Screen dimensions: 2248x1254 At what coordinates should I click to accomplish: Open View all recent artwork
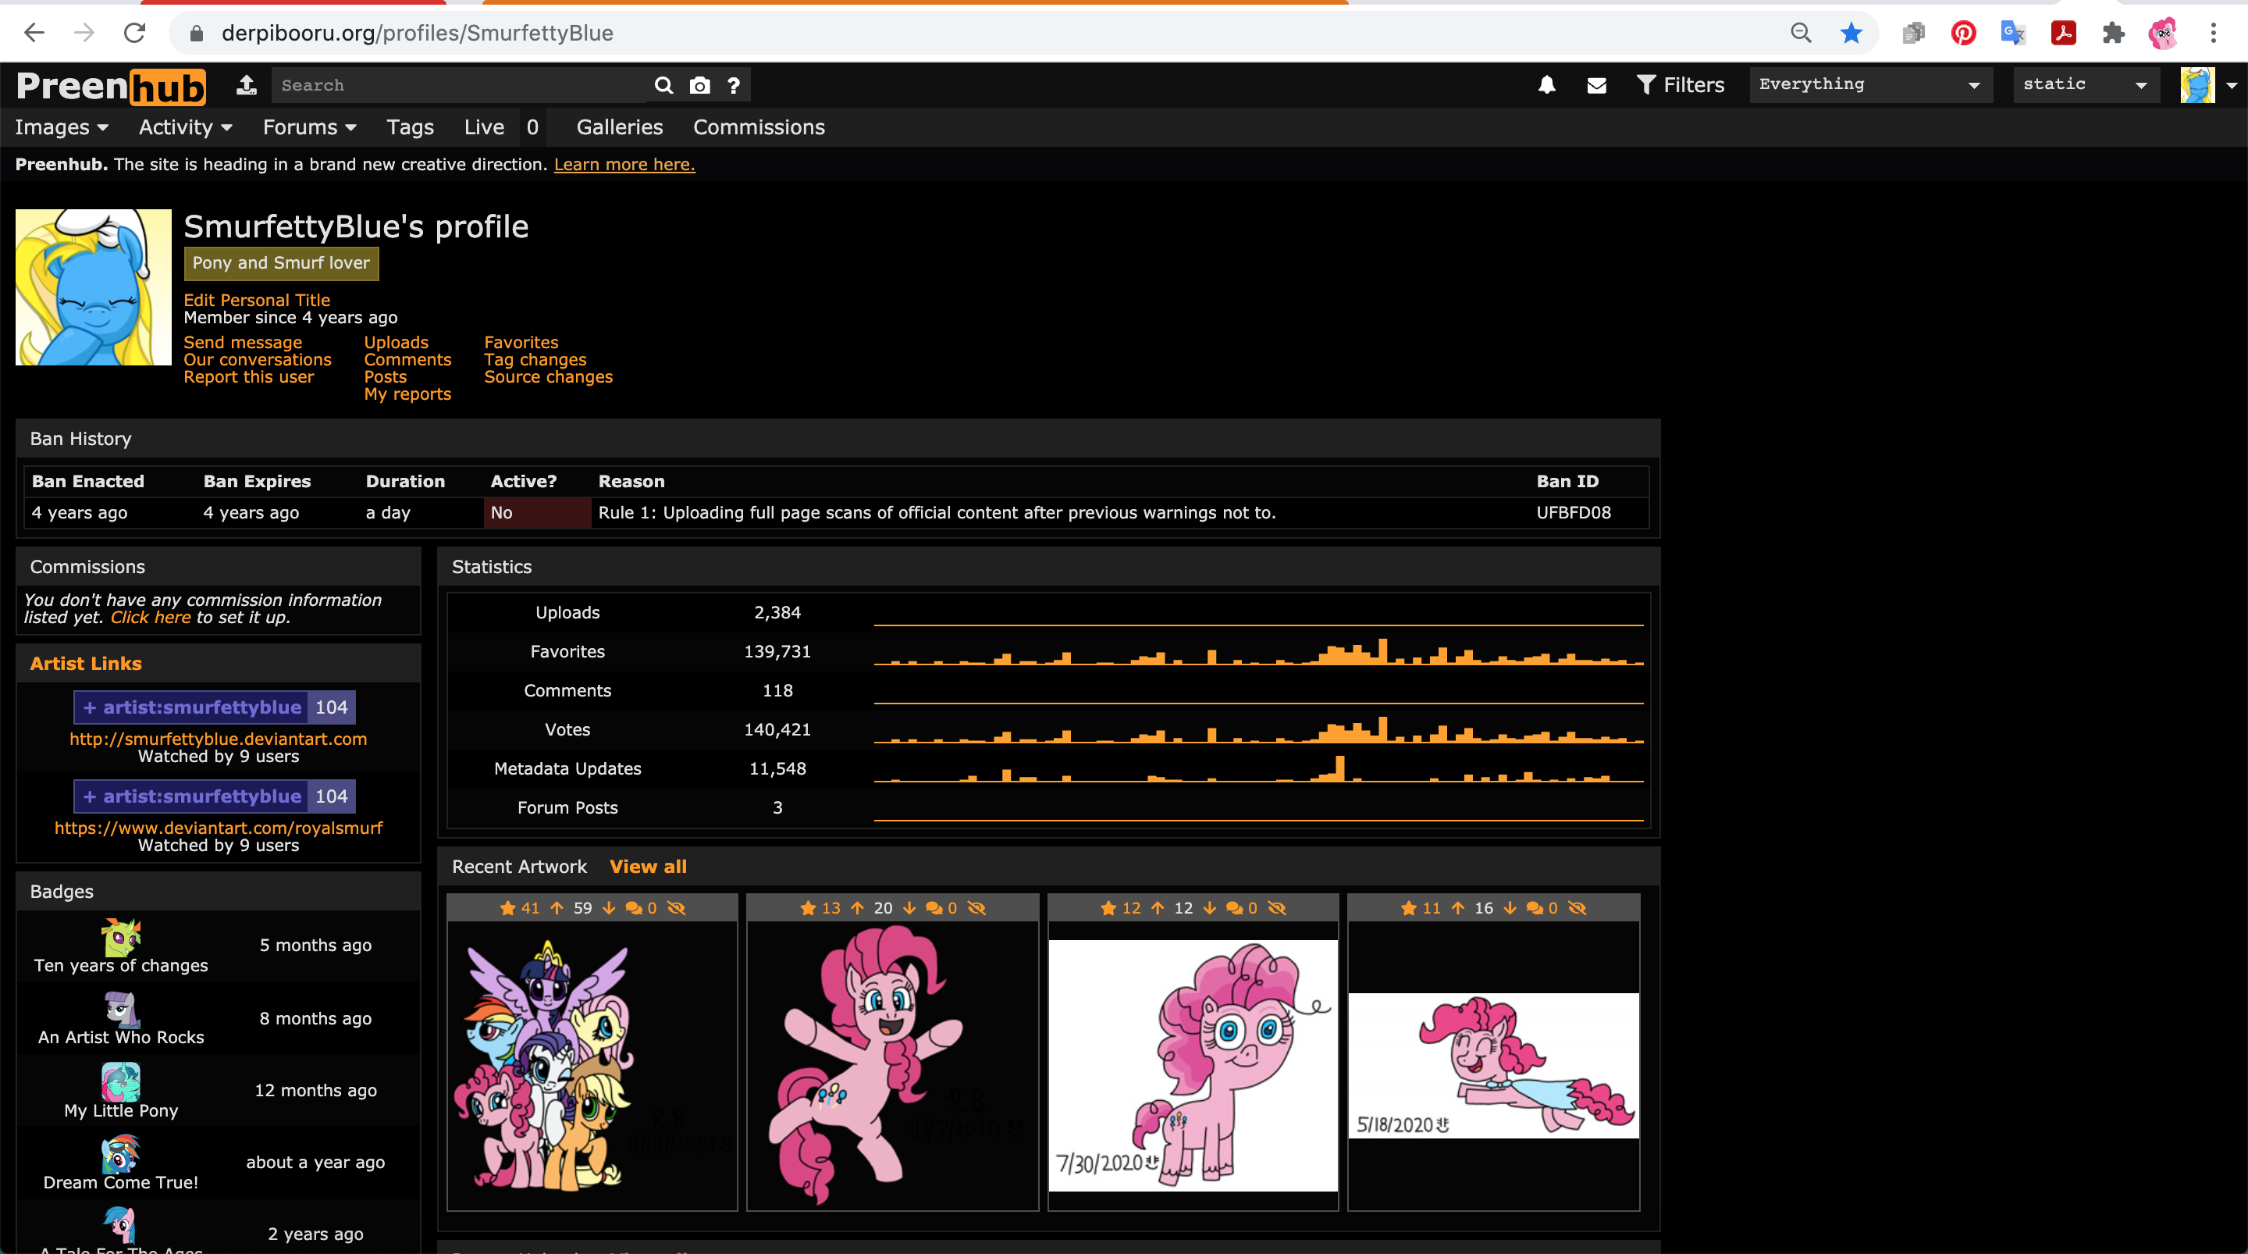click(x=648, y=866)
